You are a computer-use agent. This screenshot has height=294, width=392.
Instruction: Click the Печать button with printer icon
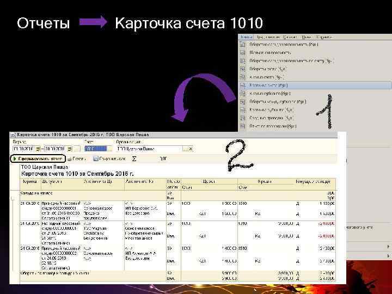(x=77, y=159)
